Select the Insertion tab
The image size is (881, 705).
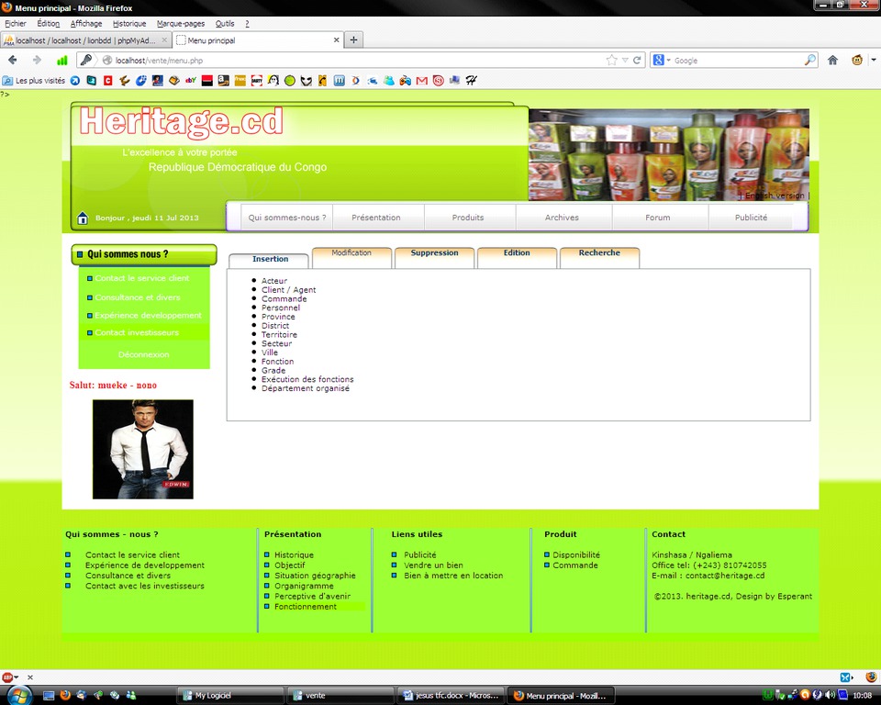coord(270,259)
